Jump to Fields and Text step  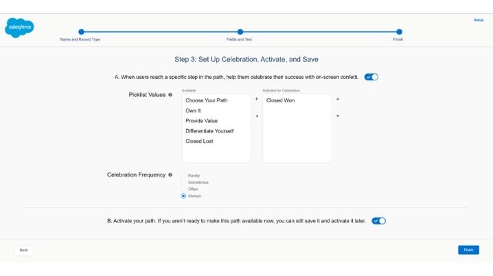pos(240,32)
